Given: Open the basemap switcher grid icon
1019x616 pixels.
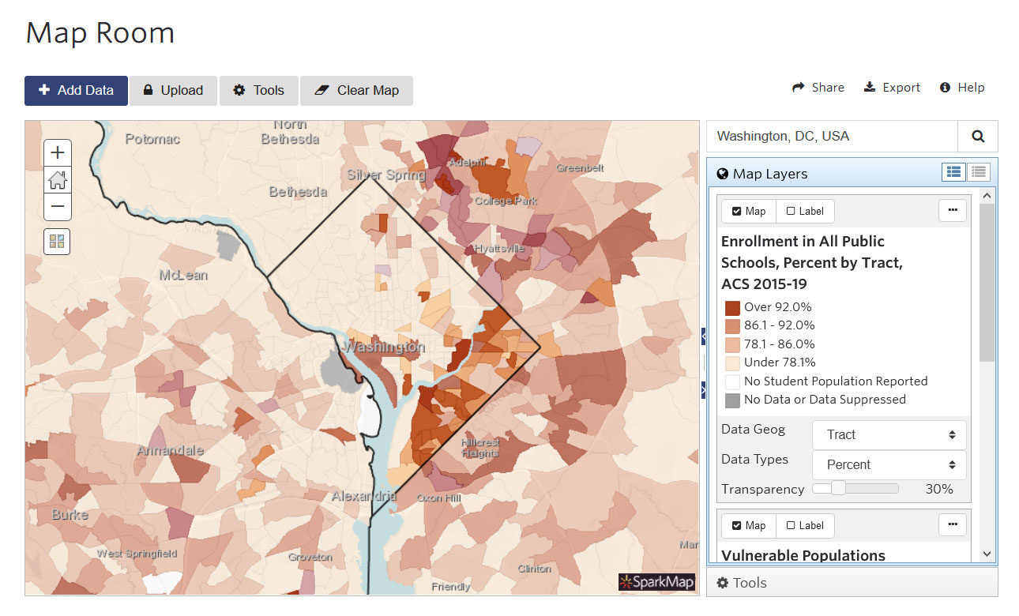Looking at the screenshot, I should click(x=56, y=241).
